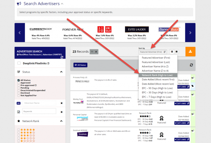Click the Deeplink/Flexlinks help icon

click(x=48, y=64)
